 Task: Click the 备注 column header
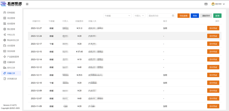click(x=165, y=21)
